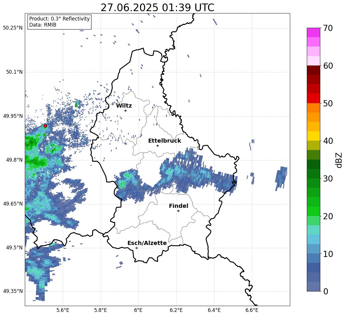Click the magenta top colorbar segment

[313, 32]
